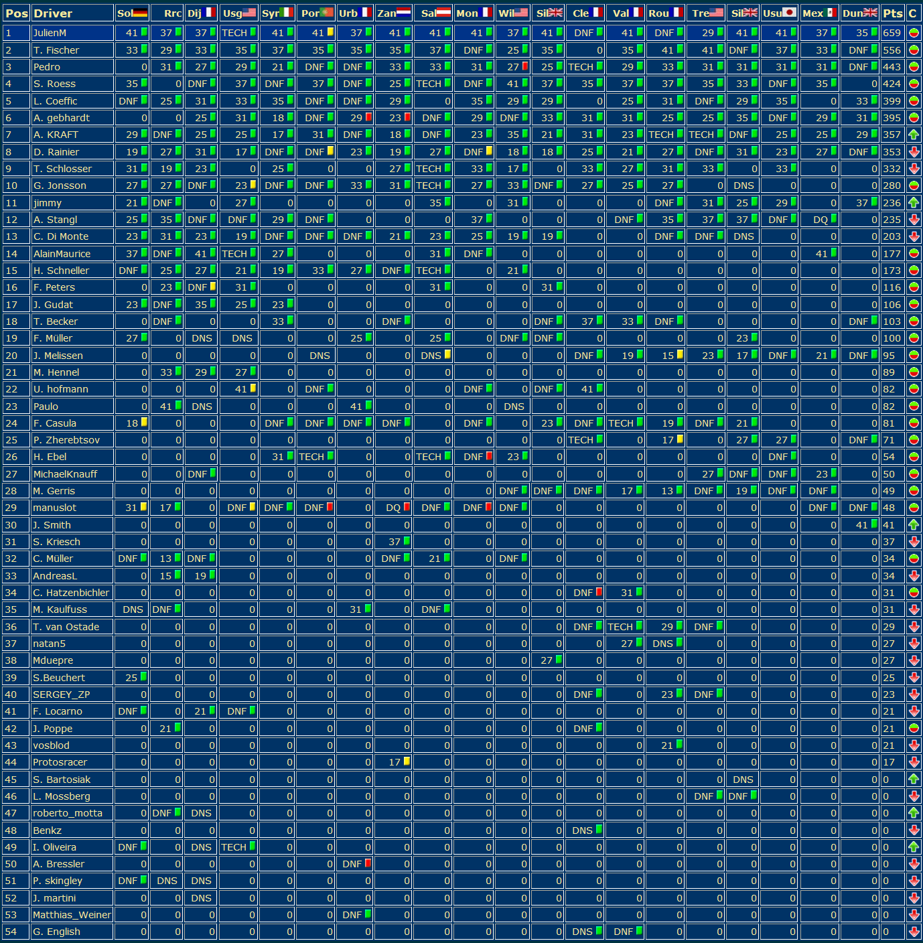The width and height of the screenshot is (923, 943).
Task: Open driver S. Roess's name
Action: tap(54, 84)
